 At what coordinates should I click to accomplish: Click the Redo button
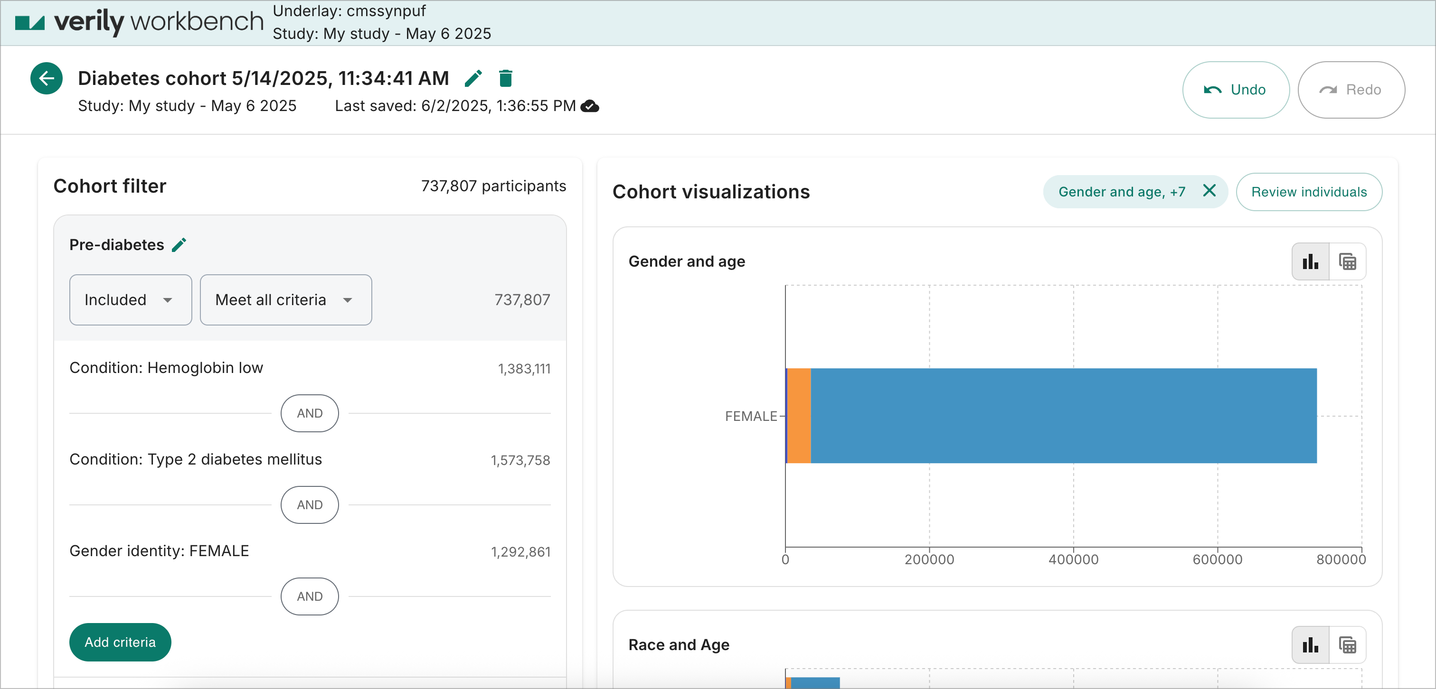(x=1351, y=90)
